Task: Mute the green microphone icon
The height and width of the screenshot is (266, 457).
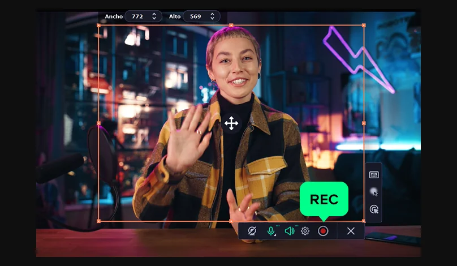Action: [271, 231]
